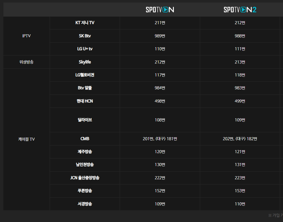
Task: Select 딜라이브 channel 109번
Action: pos(240,120)
